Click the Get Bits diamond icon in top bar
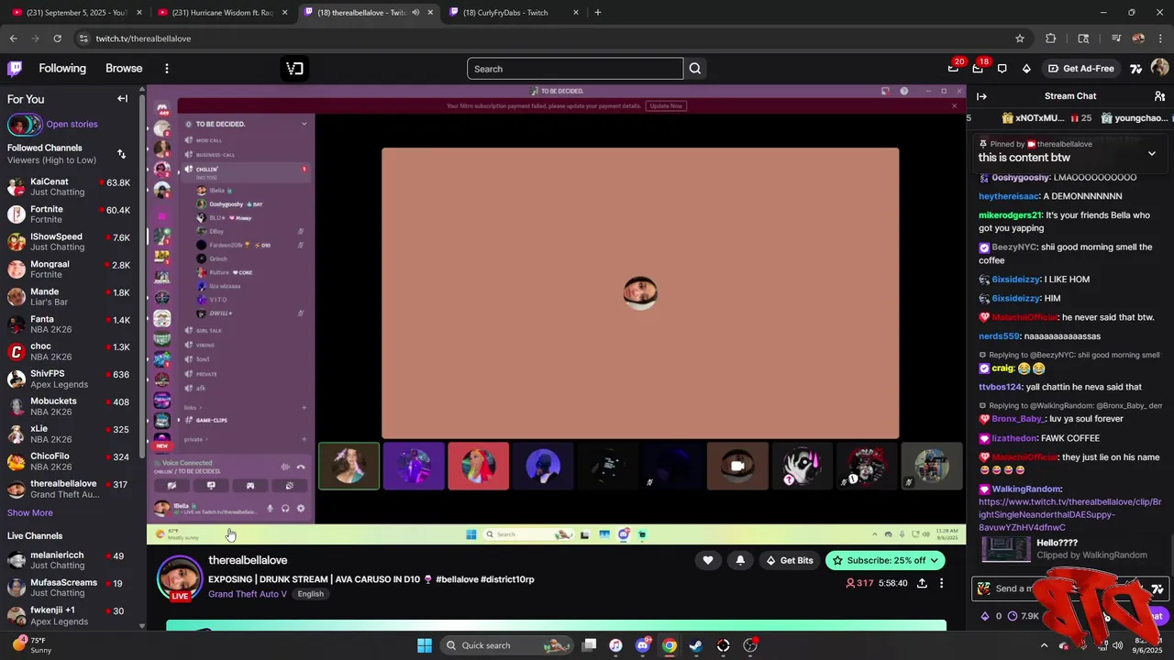 (x=1026, y=69)
